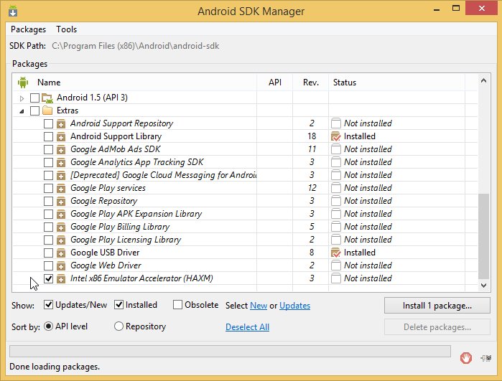Click the not-installed status icon for HAXM row
The width and height of the screenshot is (502, 381).
pos(336,278)
